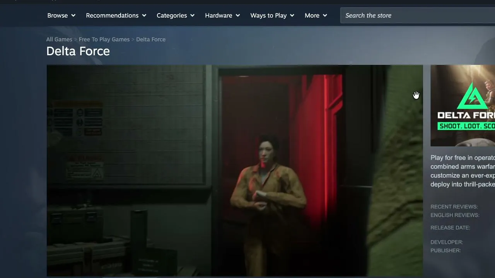Image resolution: width=495 pixels, height=278 pixels.
Task: Go to All Games breadcrumb
Action: point(59,39)
